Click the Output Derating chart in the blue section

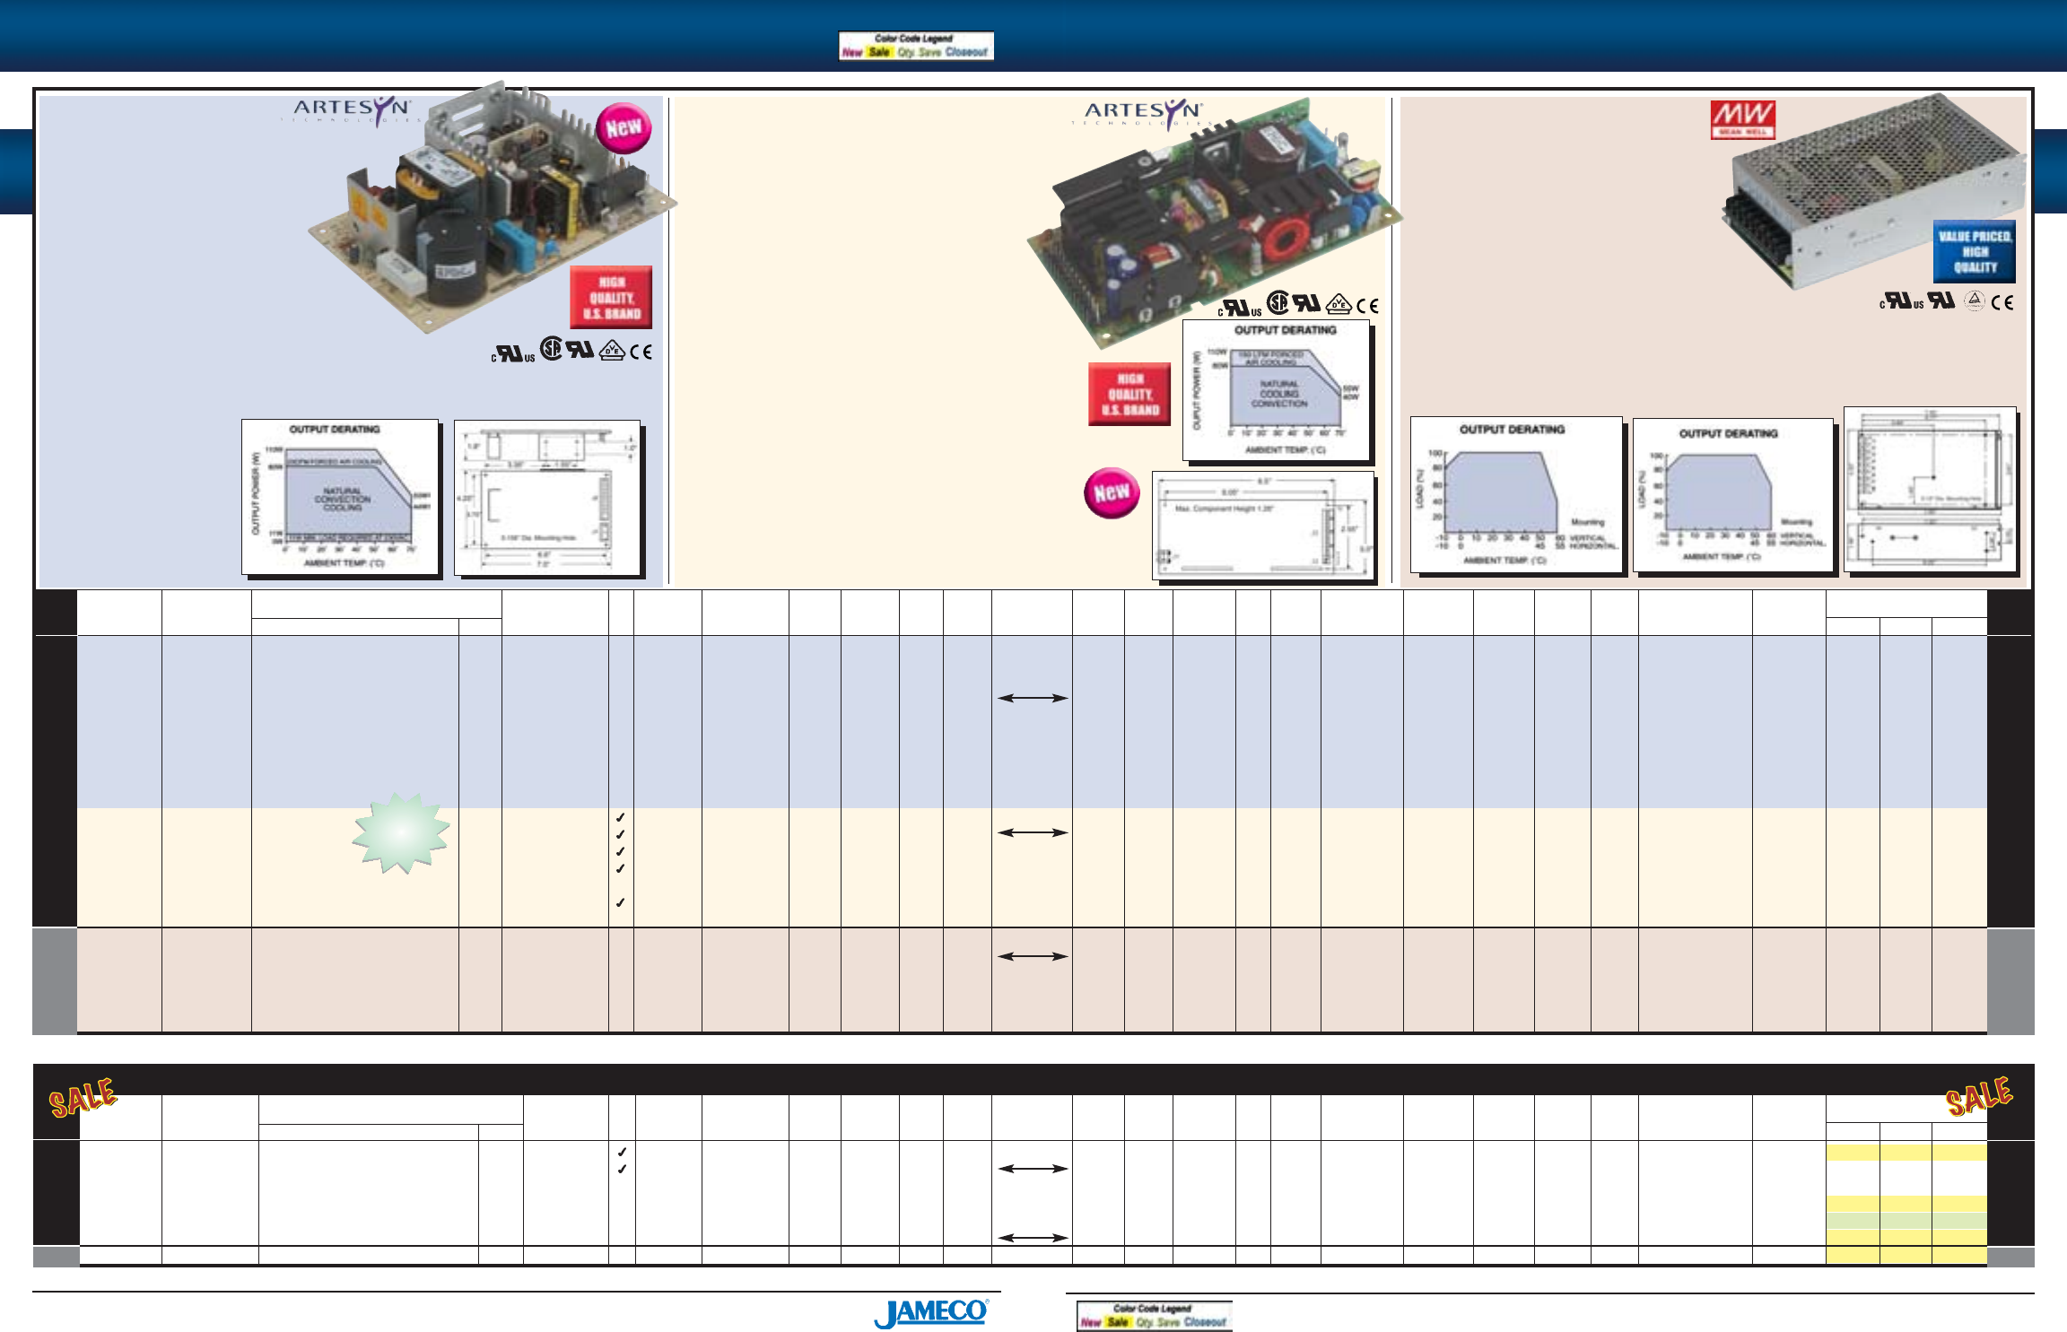tap(340, 497)
